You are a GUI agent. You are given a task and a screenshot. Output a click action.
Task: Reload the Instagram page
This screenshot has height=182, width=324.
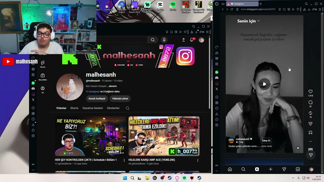[232, 9]
